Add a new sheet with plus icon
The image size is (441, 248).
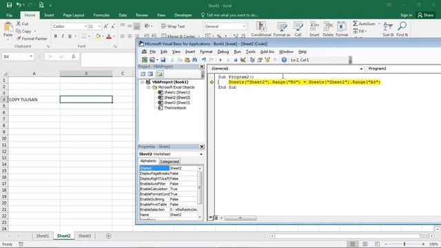click(x=108, y=236)
